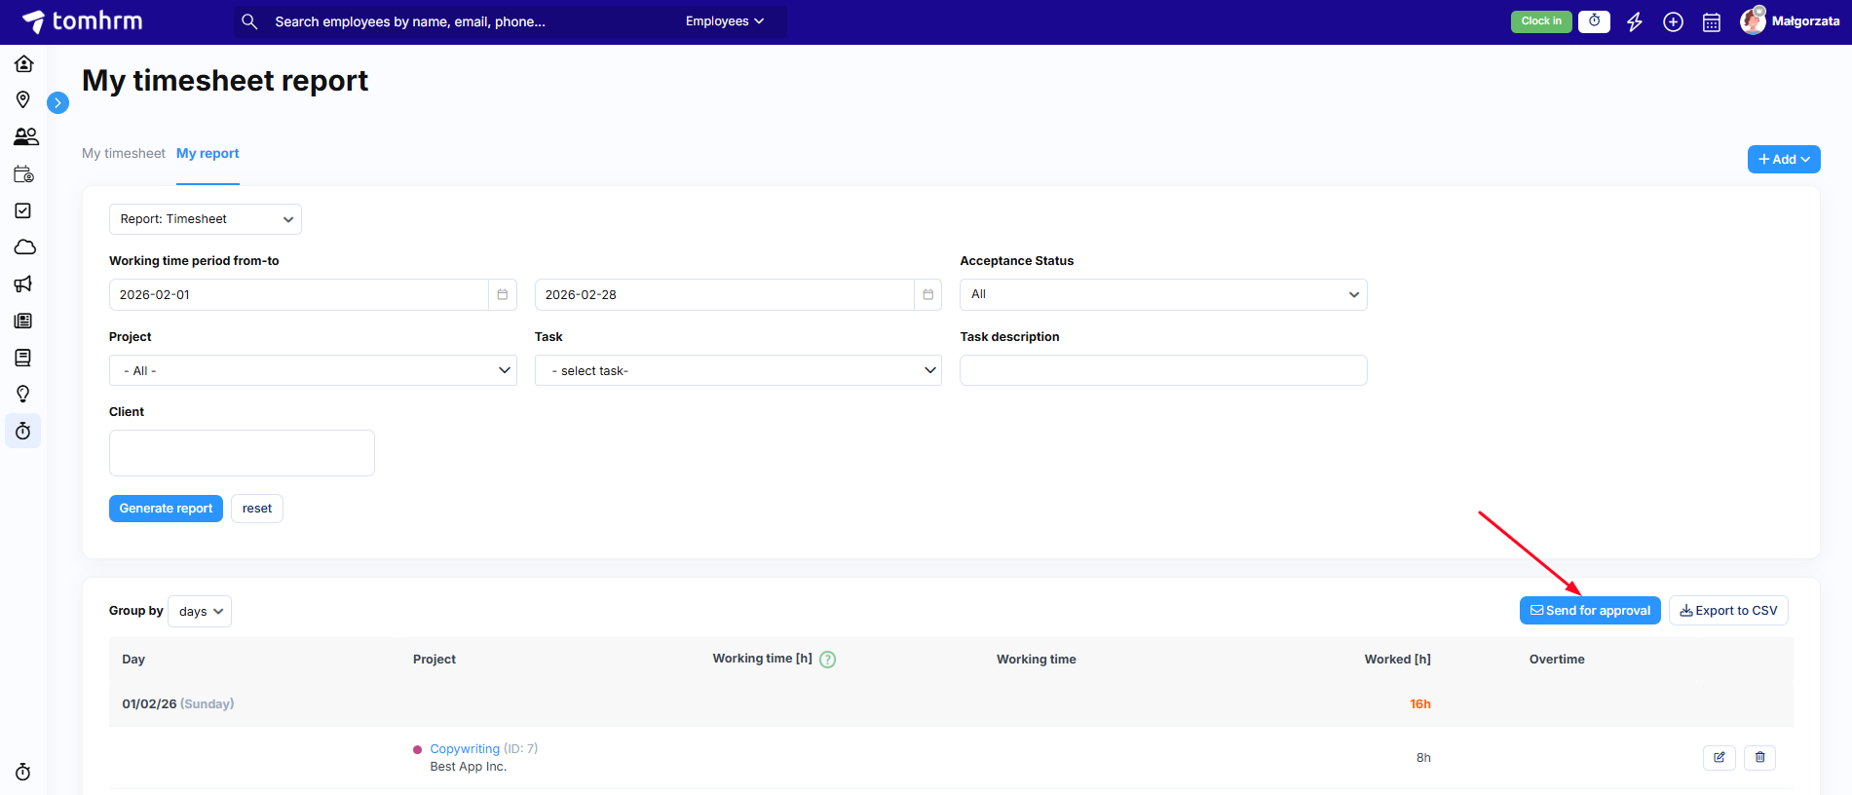
Task: Click the Task description input field
Action: [1162, 370]
